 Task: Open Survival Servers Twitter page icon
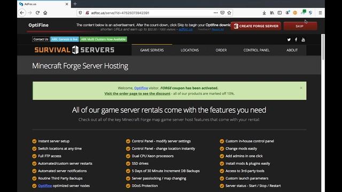[x=289, y=39]
